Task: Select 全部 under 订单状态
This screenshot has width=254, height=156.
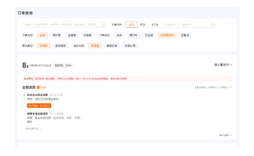Action: point(119,35)
